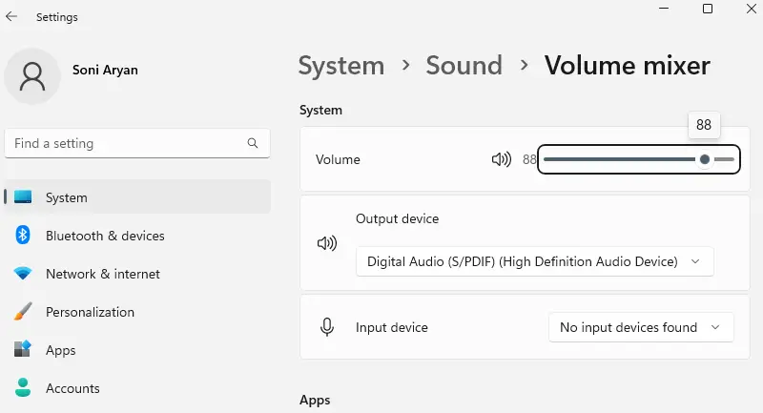Screen dimensions: 763x413
Task: Open the user profile avatar
Action: pyautogui.click(x=32, y=75)
